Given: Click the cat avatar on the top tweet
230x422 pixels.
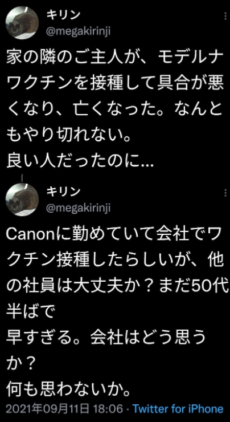Looking at the screenshot, I should click(22, 23).
